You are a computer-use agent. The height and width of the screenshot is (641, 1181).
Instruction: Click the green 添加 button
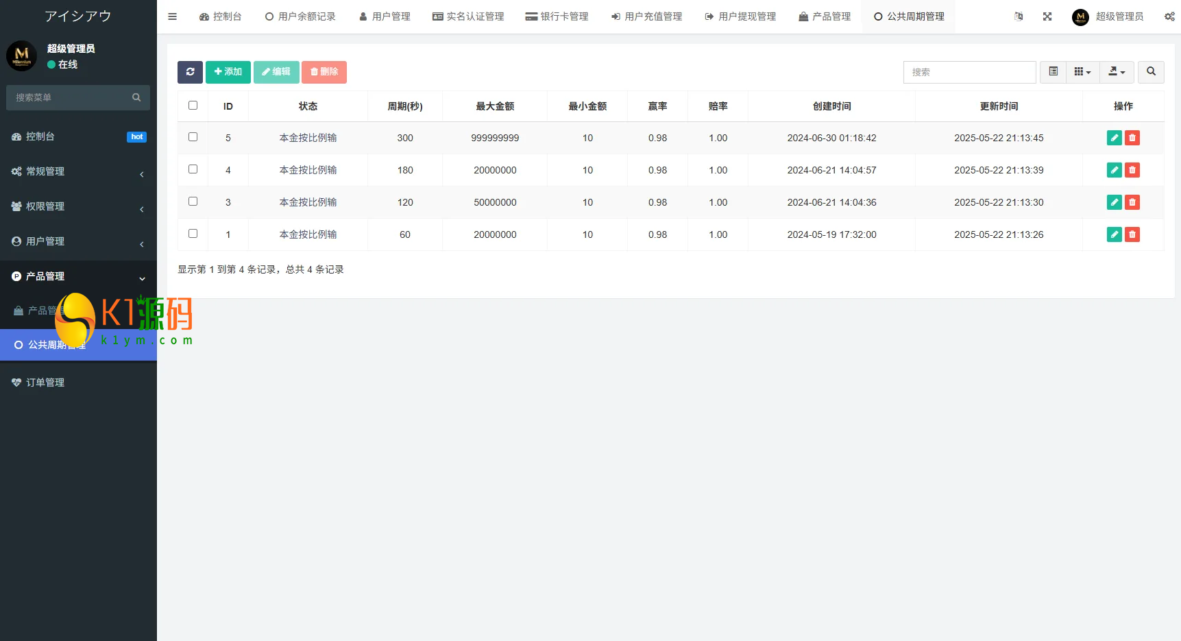click(x=228, y=72)
